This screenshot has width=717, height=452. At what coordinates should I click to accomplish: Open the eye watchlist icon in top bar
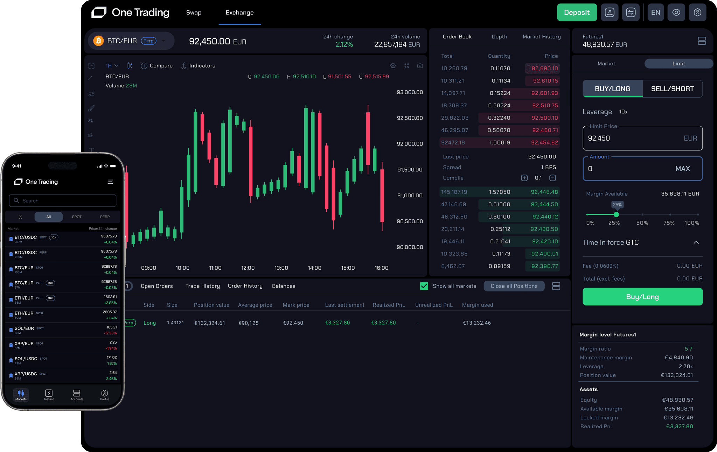tap(676, 12)
